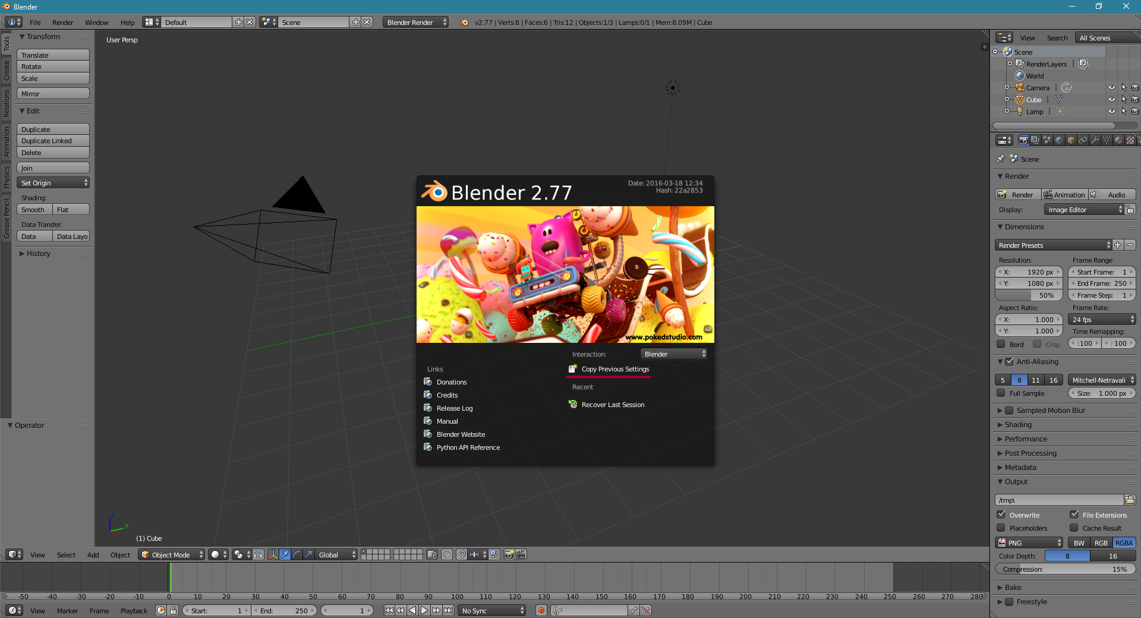
Task: Select the rotate manipulator arc icon
Action: (297, 554)
